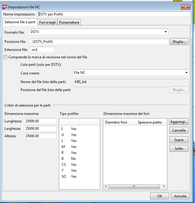Select the Selezione file e parti tab

[20, 22]
